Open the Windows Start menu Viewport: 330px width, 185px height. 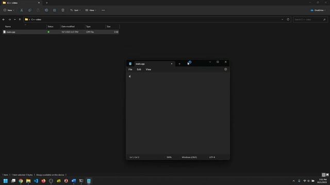[x=6, y=181]
